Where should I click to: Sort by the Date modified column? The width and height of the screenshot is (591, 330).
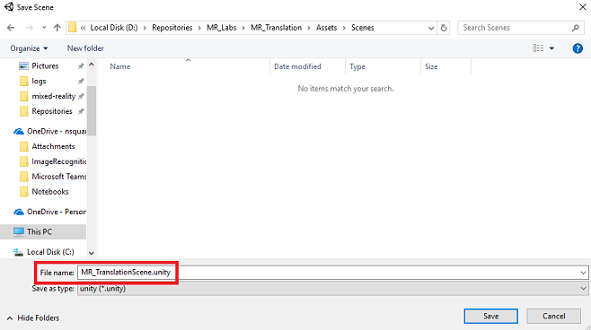297,66
